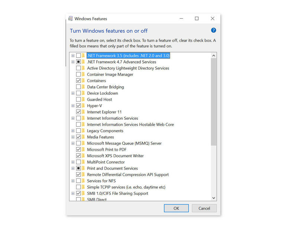The image size is (286, 229).
Task: Expand the MultiPoint Connector node
Action: click(x=73, y=162)
